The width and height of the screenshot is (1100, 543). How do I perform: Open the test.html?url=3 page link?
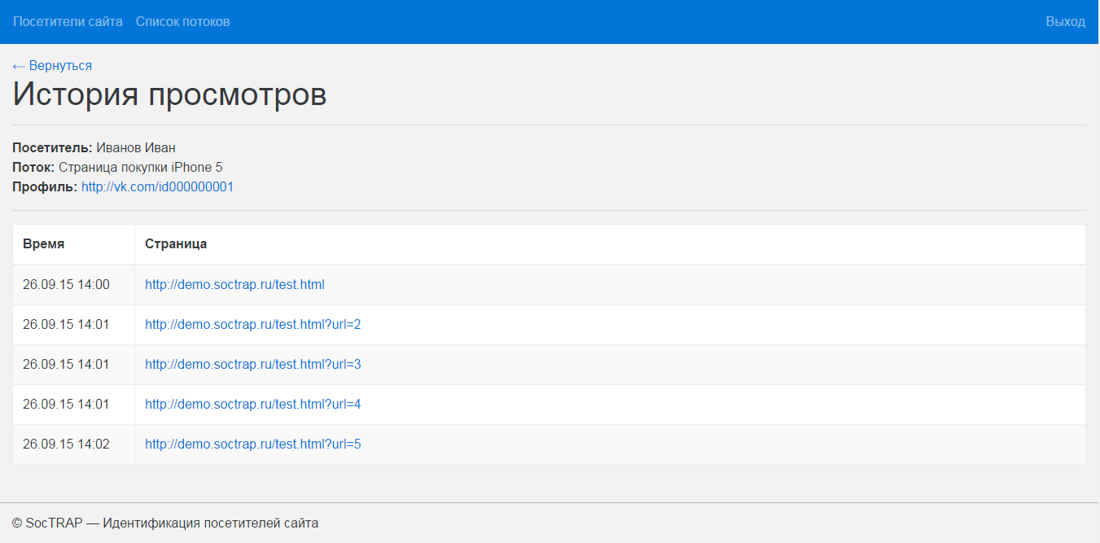tap(252, 365)
